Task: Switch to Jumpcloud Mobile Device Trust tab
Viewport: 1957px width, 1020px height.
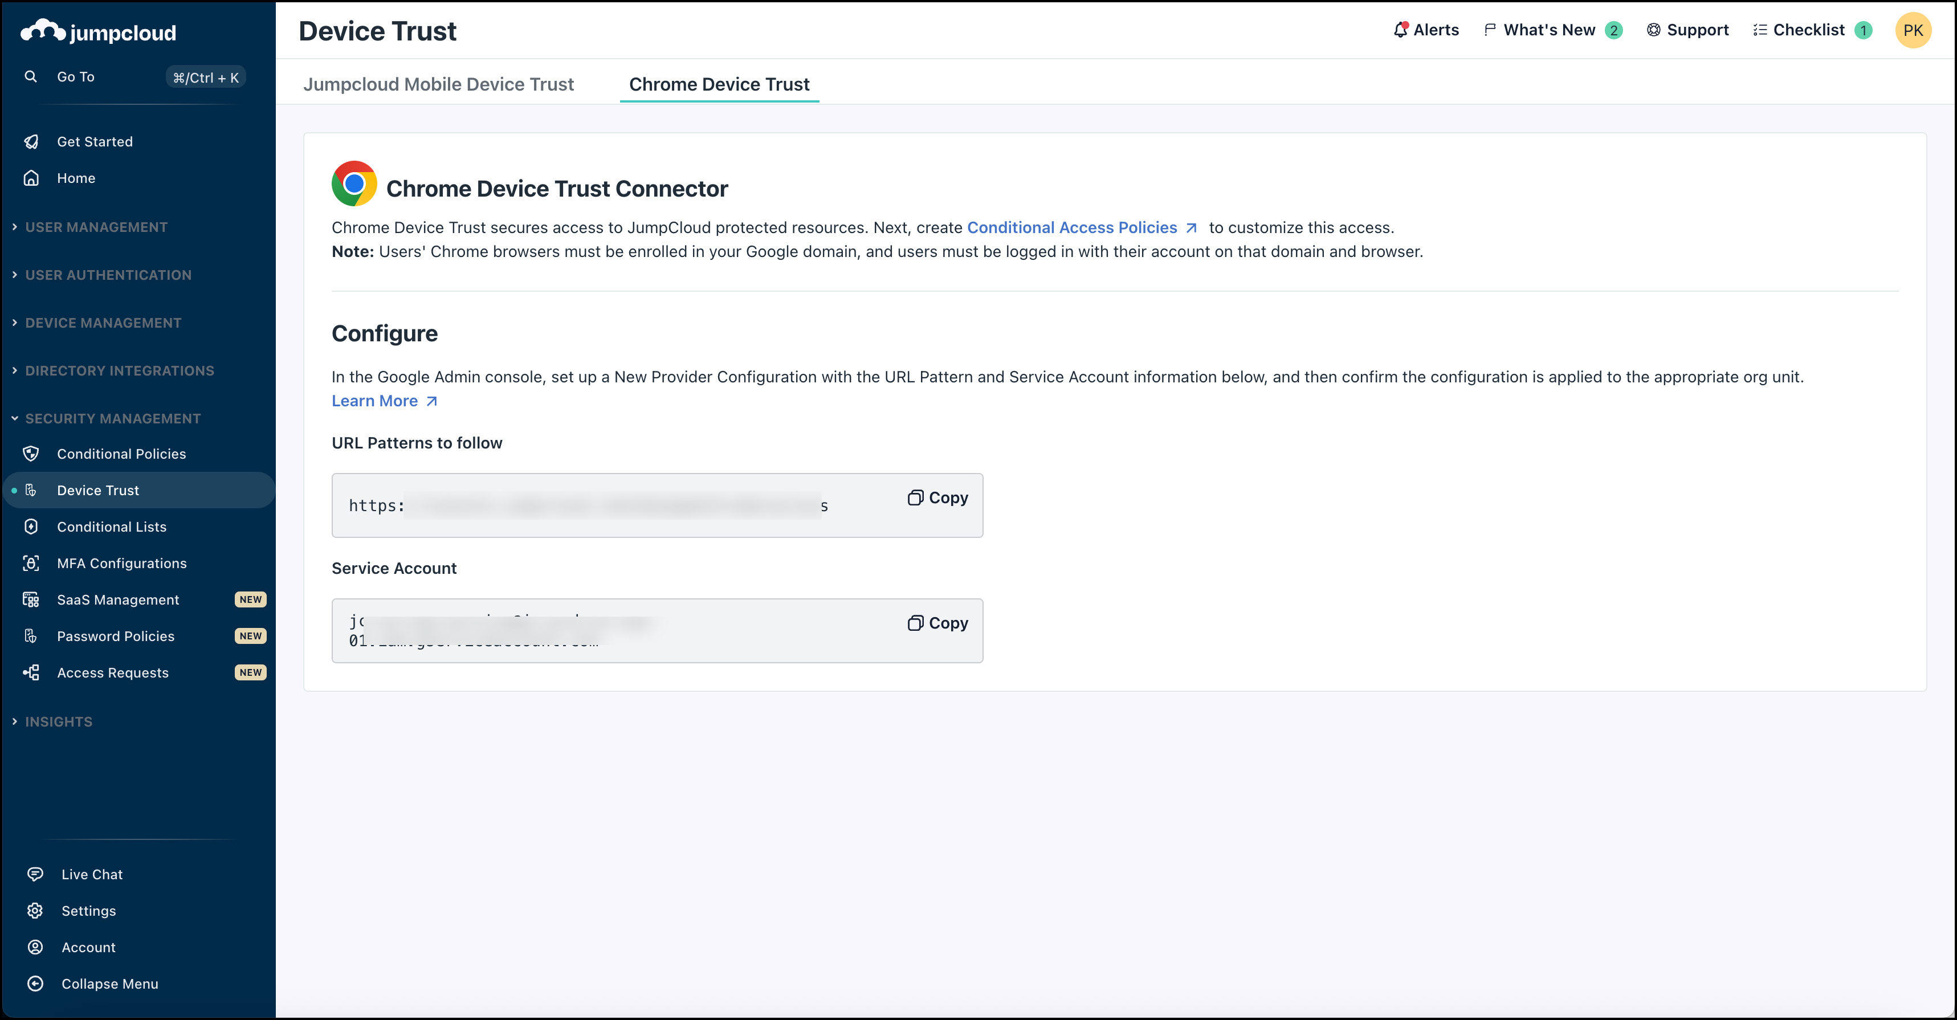Action: pyautogui.click(x=438, y=84)
